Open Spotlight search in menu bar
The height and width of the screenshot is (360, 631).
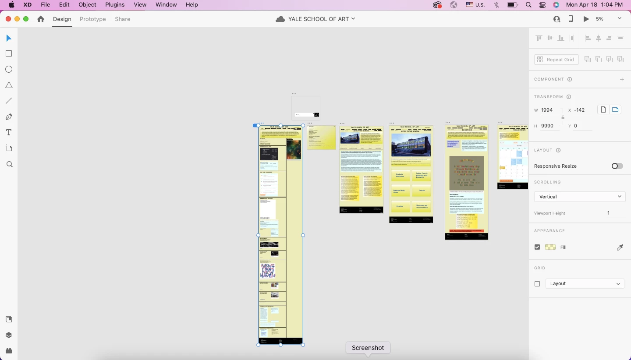528,5
